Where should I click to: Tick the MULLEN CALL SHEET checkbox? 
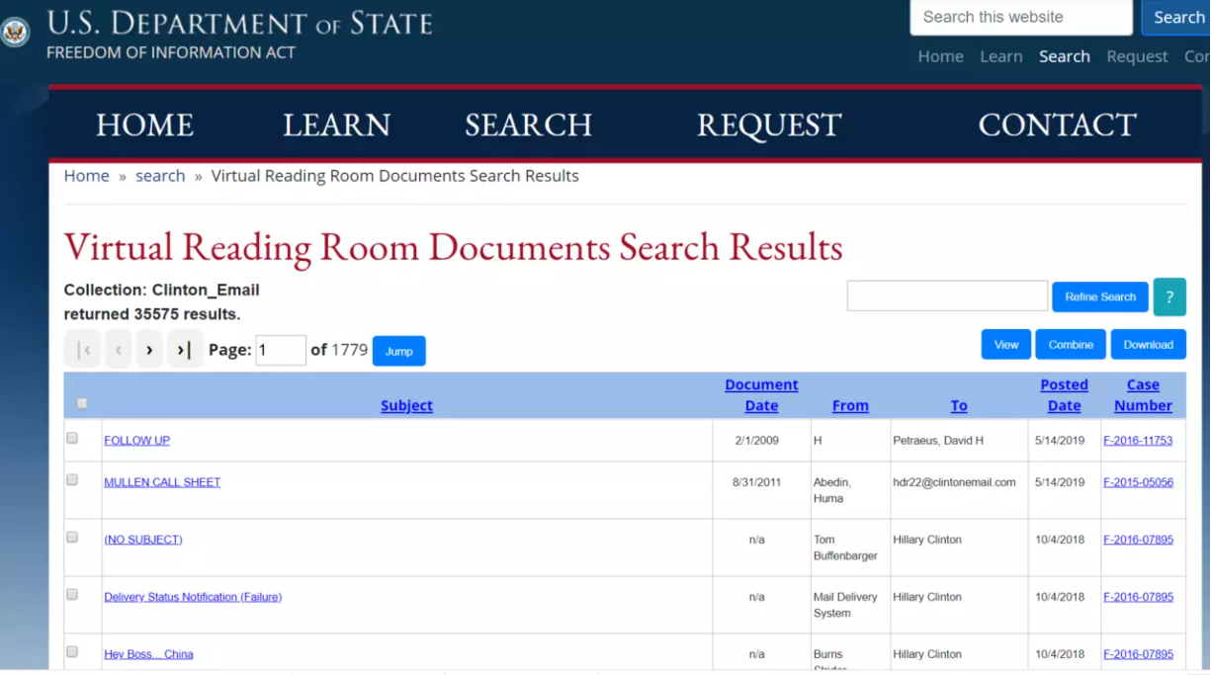(x=72, y=479)
